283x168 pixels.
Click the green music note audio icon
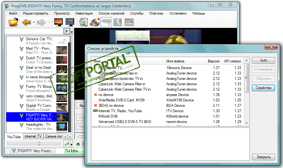(67, 144)
